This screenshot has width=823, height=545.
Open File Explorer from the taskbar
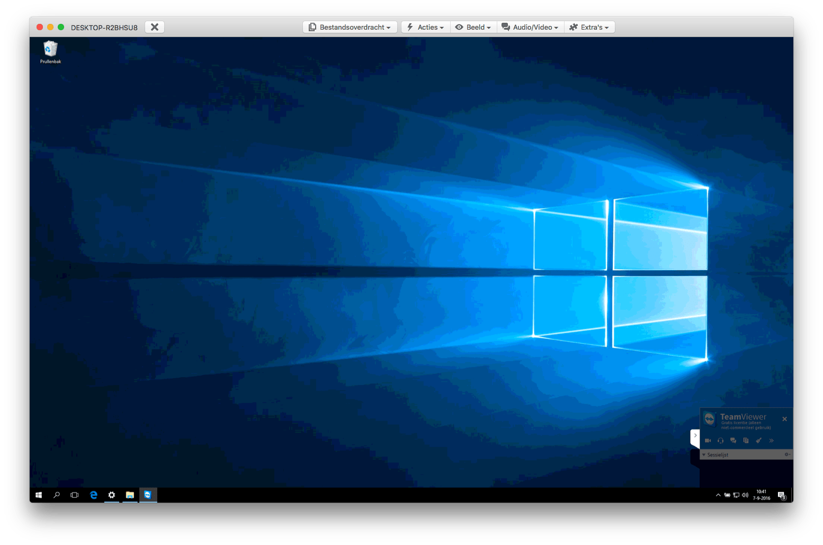coord(130,495)
